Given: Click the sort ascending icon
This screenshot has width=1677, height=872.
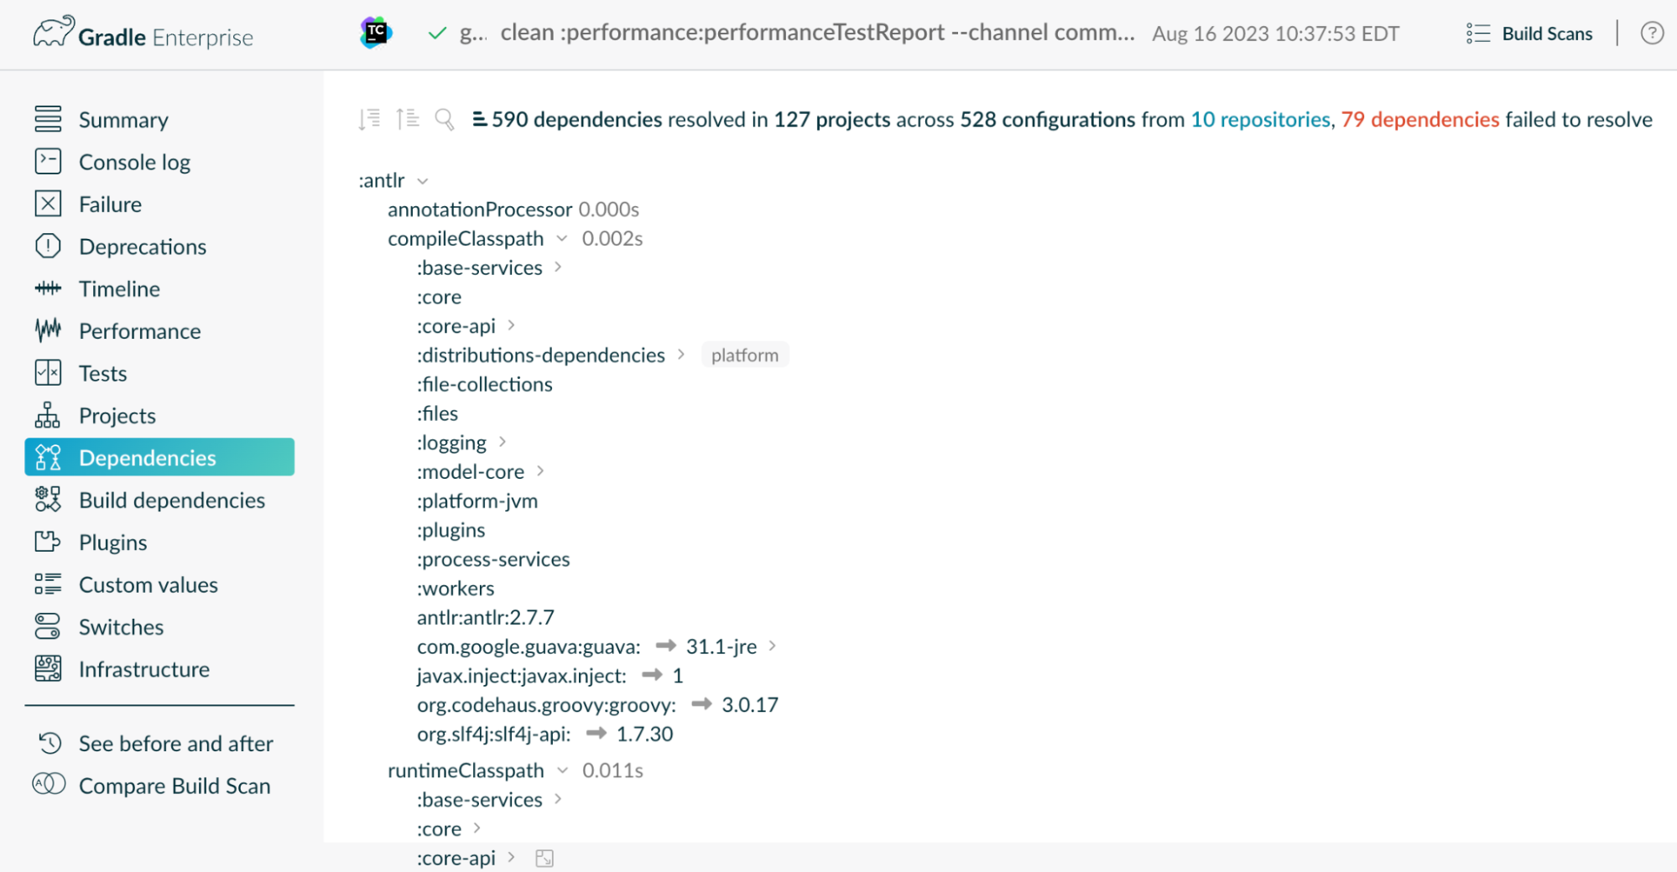Looking at the screenshot, I should tap(409, 118).
